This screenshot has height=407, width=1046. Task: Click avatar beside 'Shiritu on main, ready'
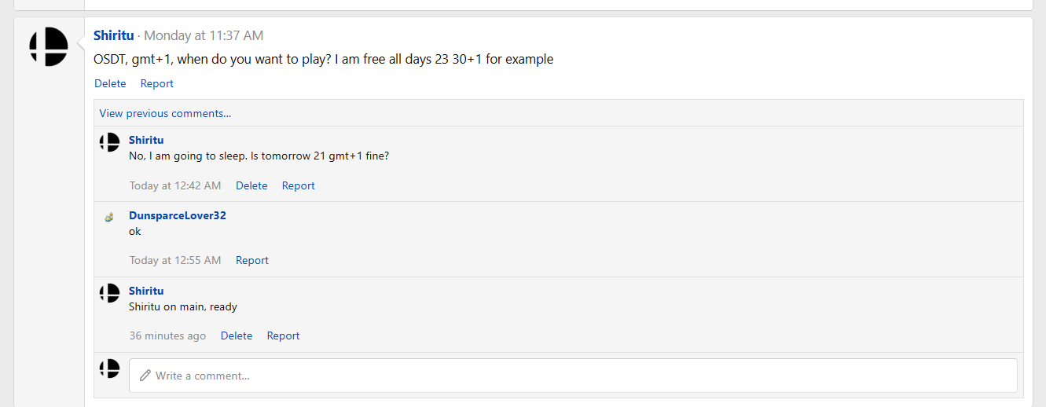tap(109, 293)
